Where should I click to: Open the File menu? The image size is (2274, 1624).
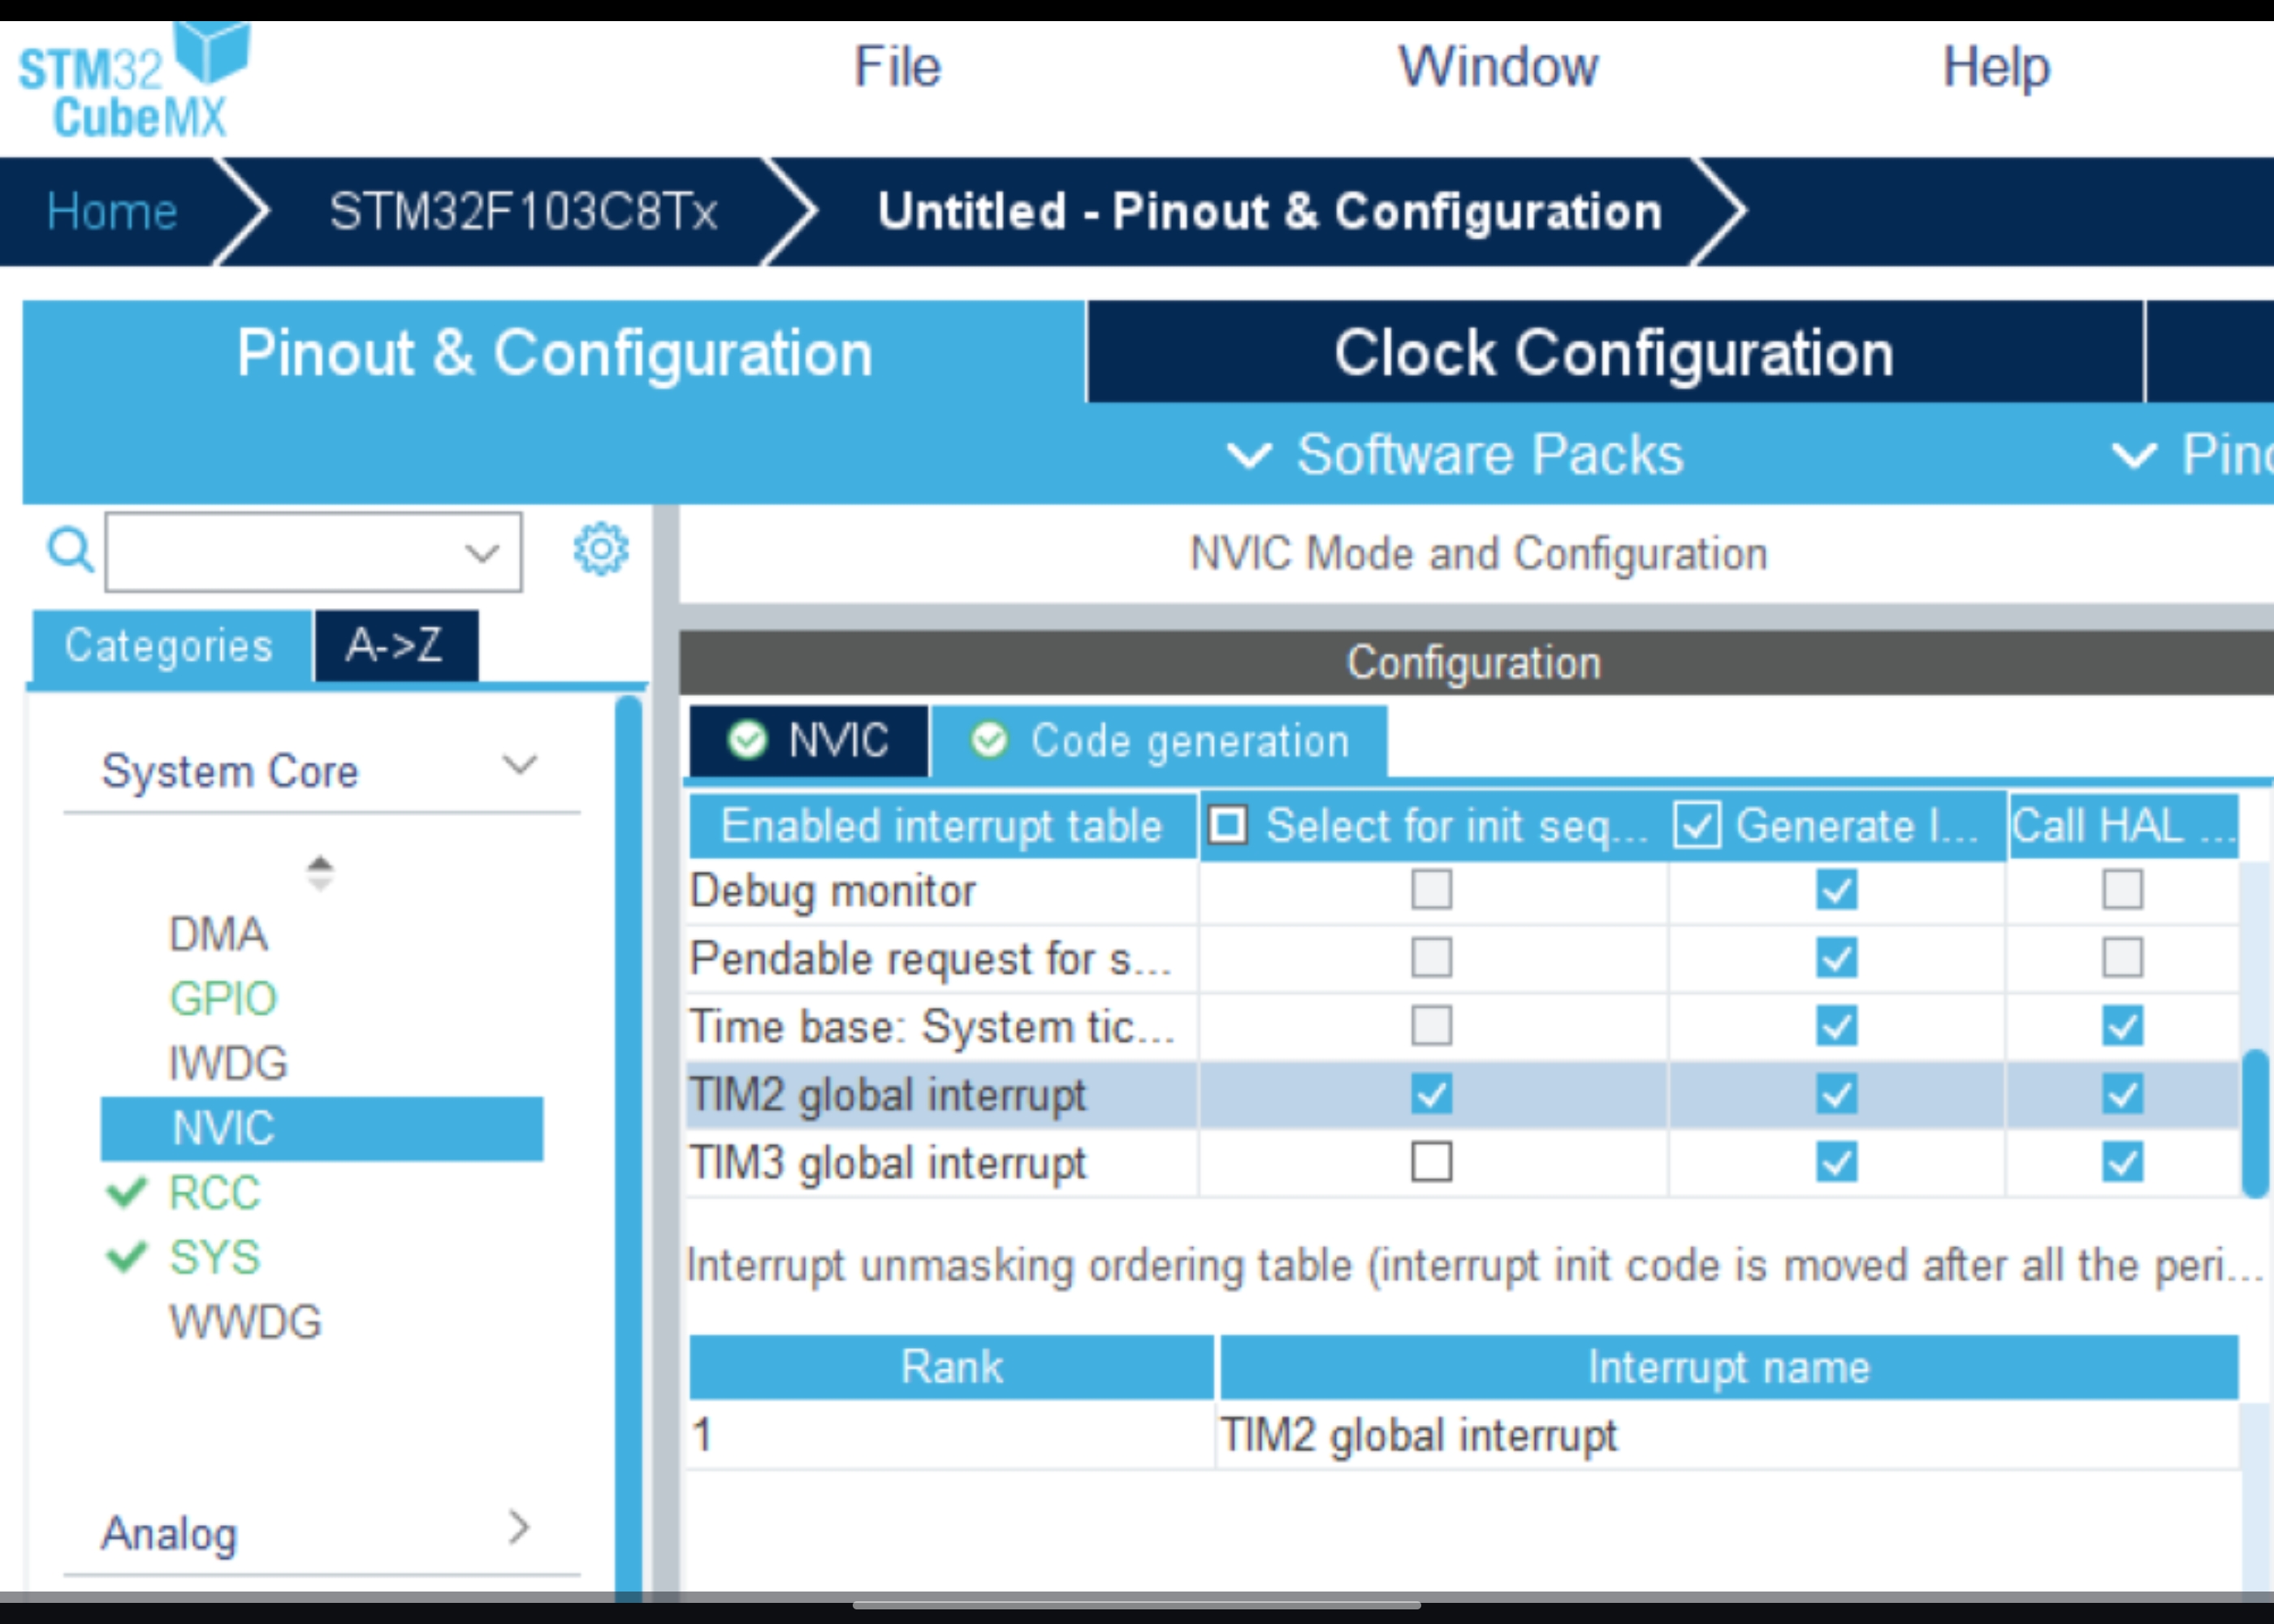pos(897,67)
